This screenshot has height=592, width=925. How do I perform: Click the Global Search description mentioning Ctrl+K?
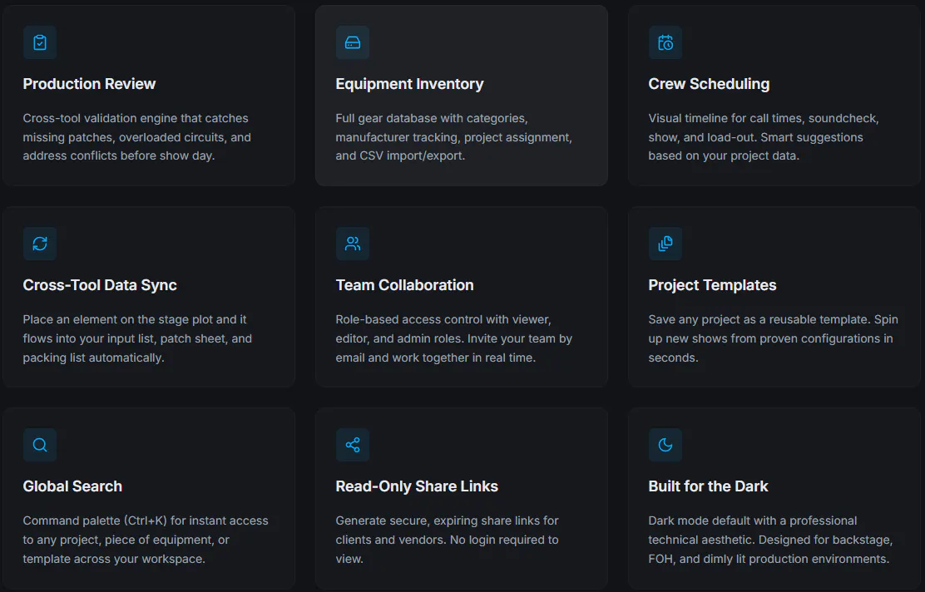(145, 540)
